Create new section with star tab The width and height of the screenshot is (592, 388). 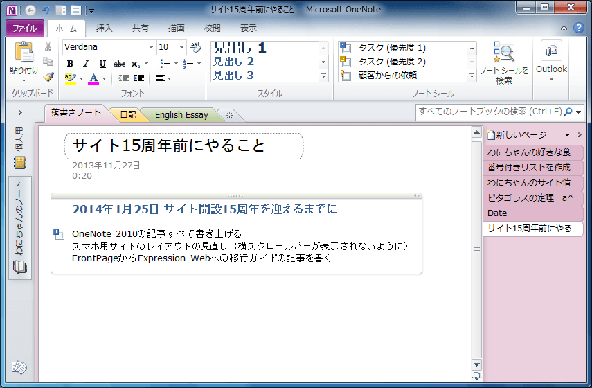pyautogui.click(x=229, y=115)
